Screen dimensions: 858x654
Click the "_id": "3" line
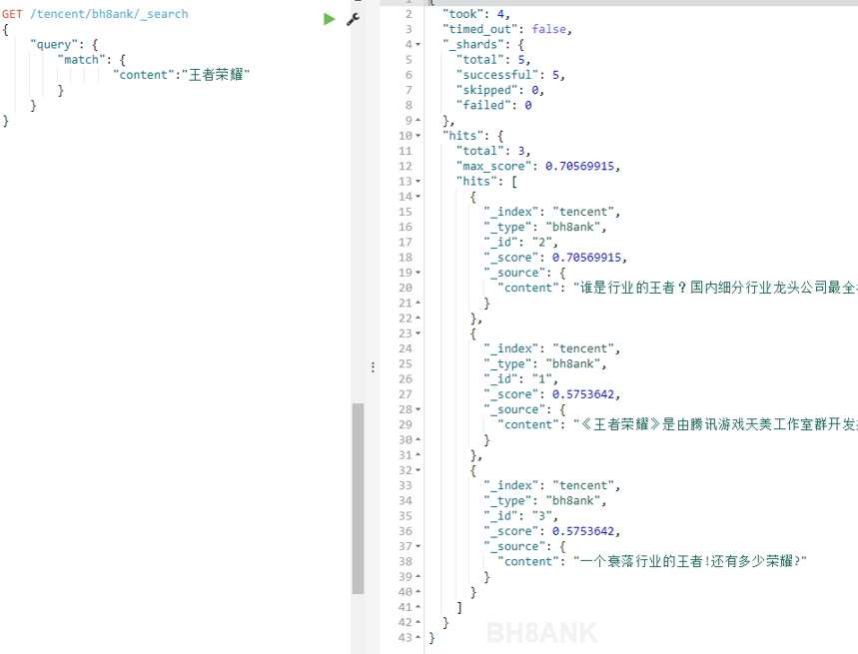coord(520,516)
